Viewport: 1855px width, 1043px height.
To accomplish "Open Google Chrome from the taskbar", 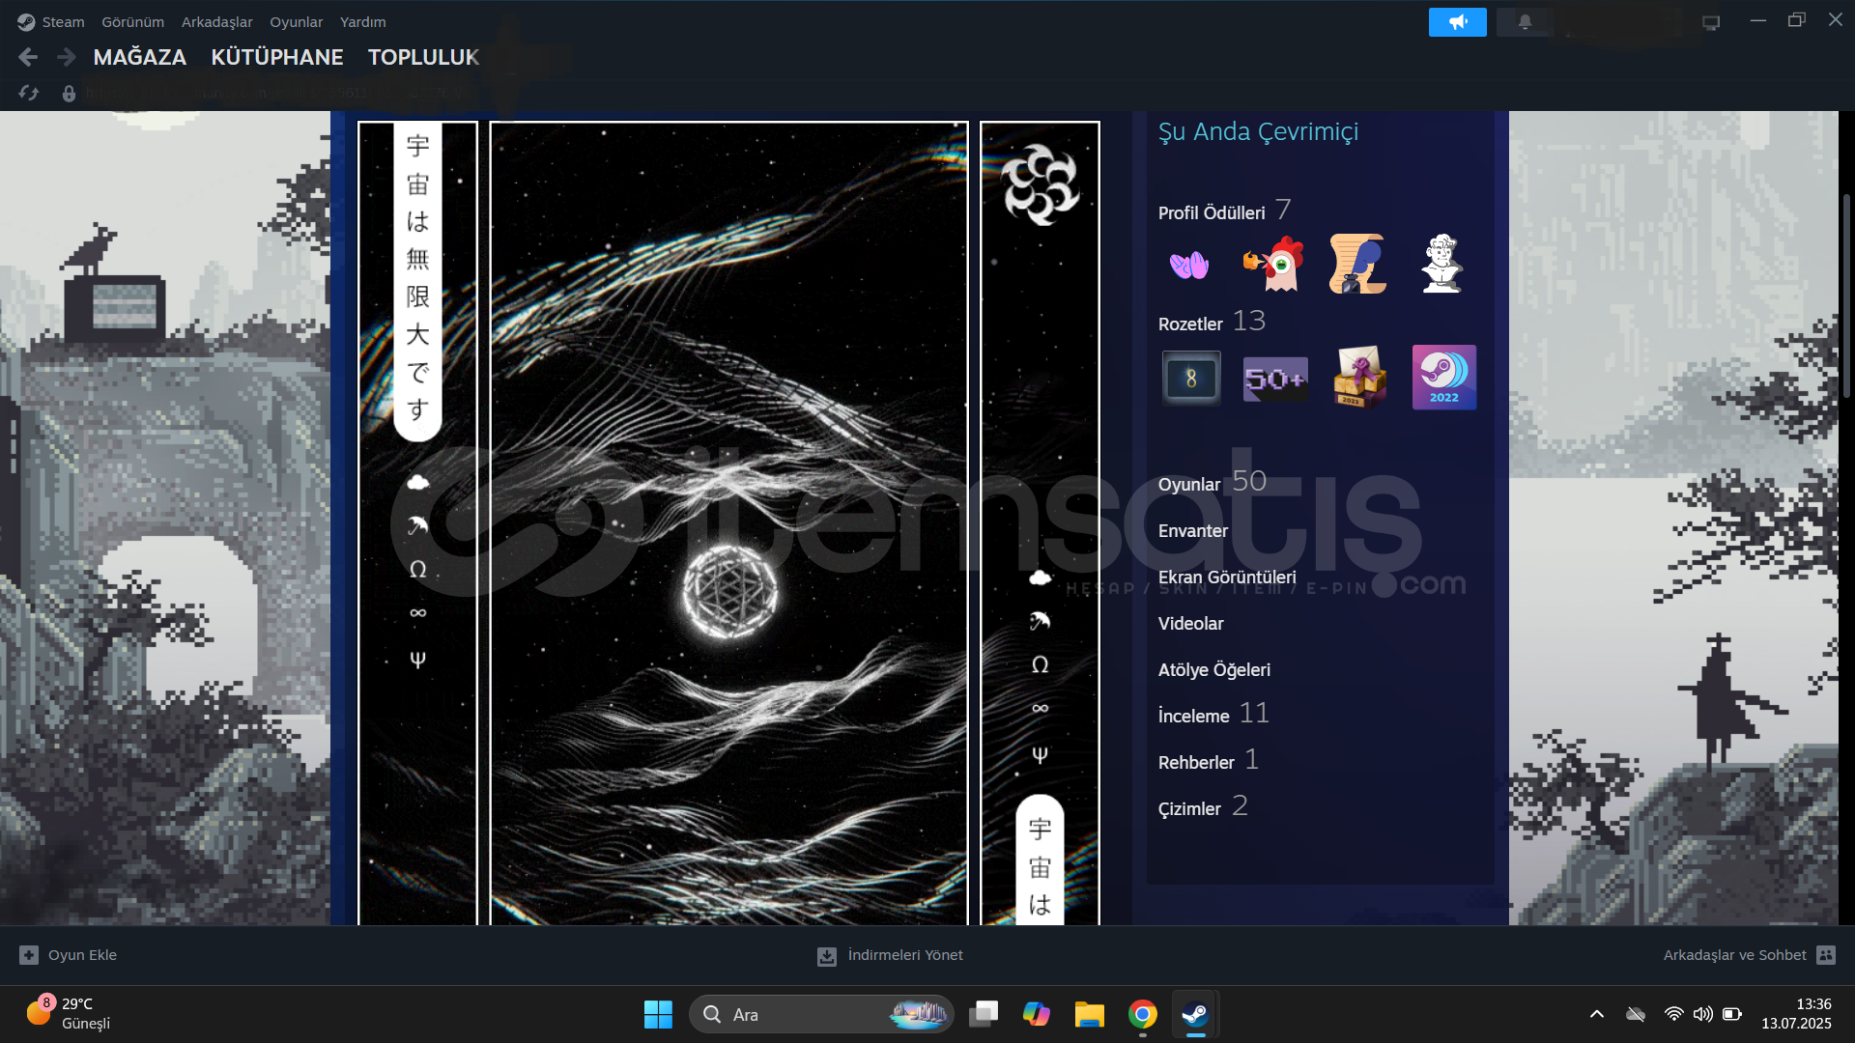I will (x=1143, y=1014).
